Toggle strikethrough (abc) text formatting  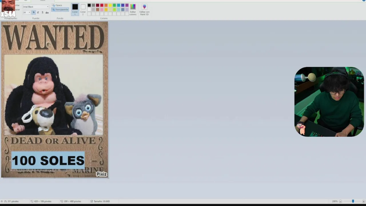pyautogui.click(x=47, y=12)
